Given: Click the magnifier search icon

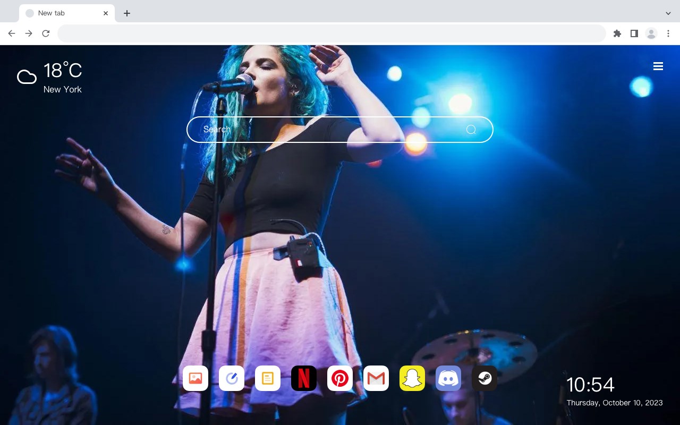Looking at the screenshot, I should [471, 130].
